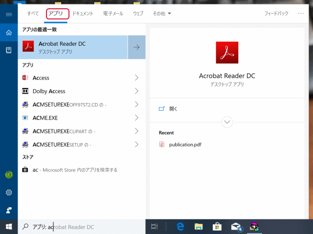Open the Mail app on the taskbar
This screenshot has height=234, width=313.
pos(236,227)
